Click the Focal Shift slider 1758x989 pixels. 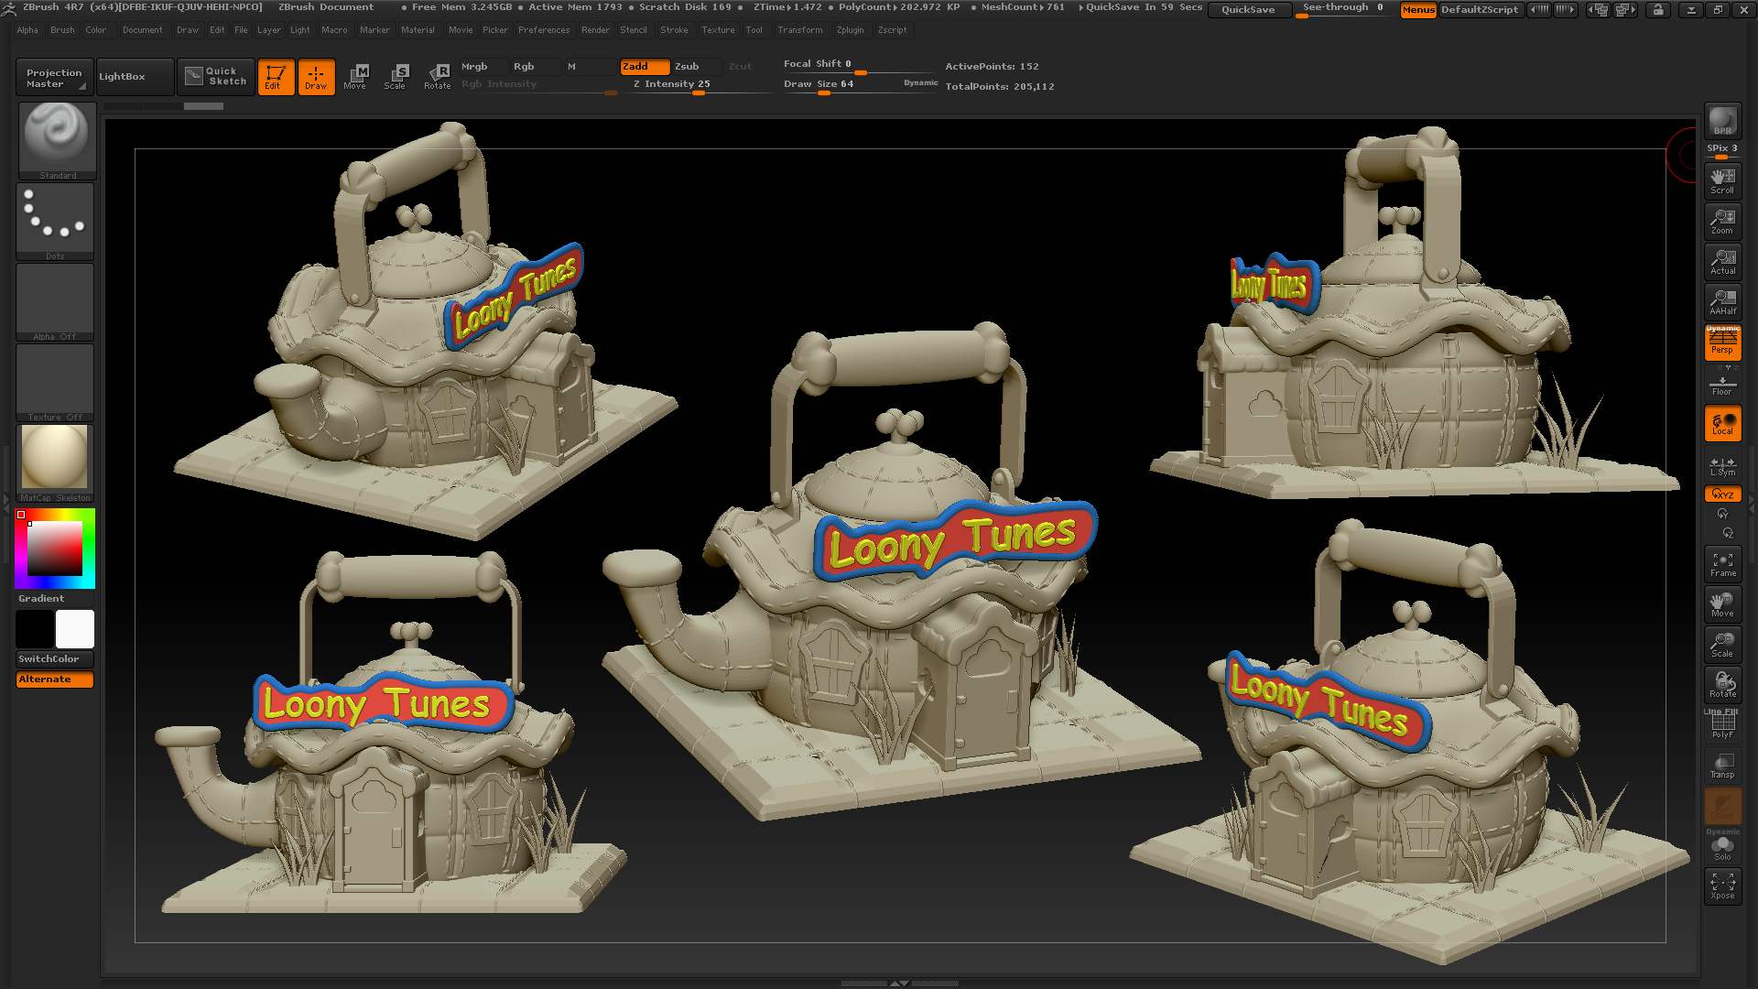click(860, 66)
